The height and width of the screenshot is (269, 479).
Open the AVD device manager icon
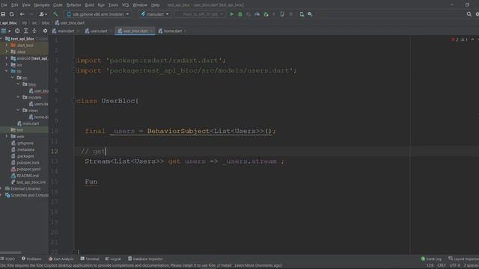pos(282,14)
